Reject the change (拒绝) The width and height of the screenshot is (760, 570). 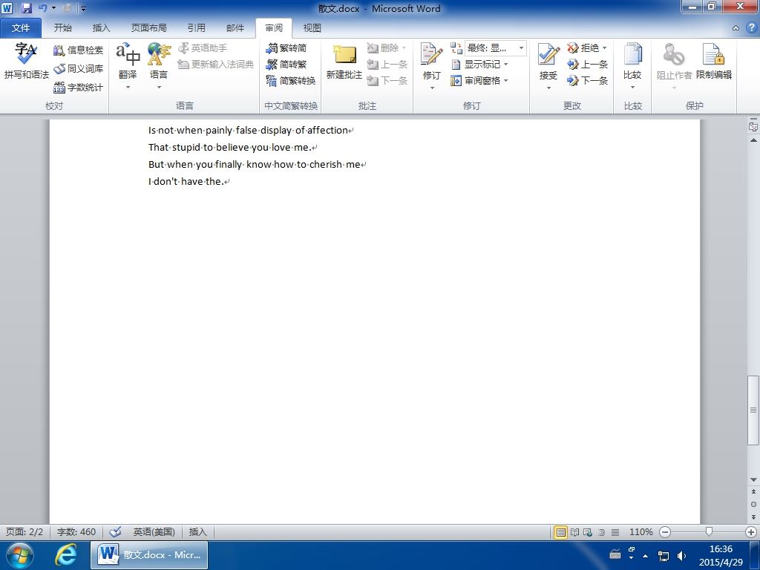tap(583, 48)
